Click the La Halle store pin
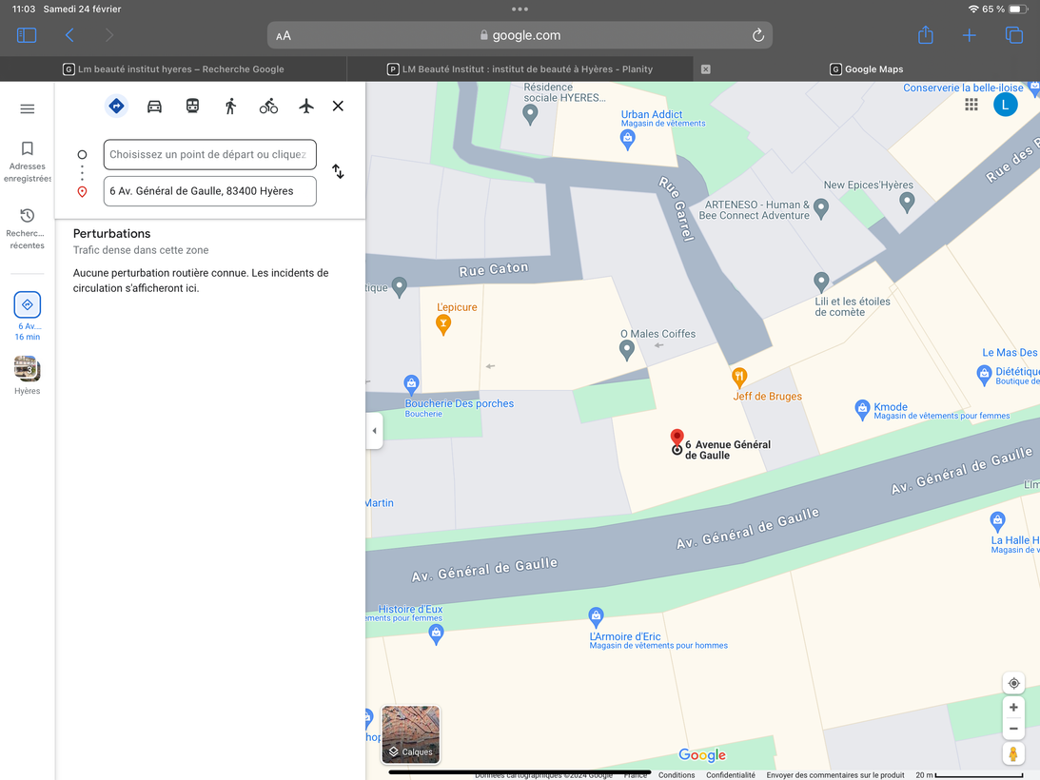The height and width of the screenshot is (780, 1040). [x=997, y=520]
